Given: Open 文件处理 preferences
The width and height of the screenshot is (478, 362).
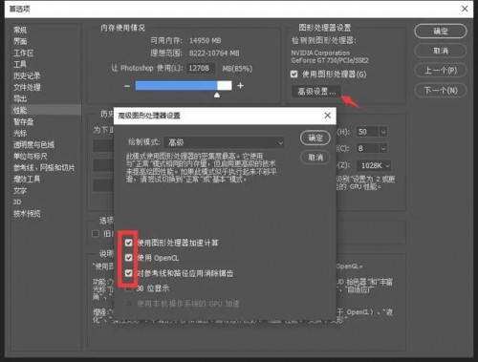Looking at the screenshot, I should pos(27,87).
